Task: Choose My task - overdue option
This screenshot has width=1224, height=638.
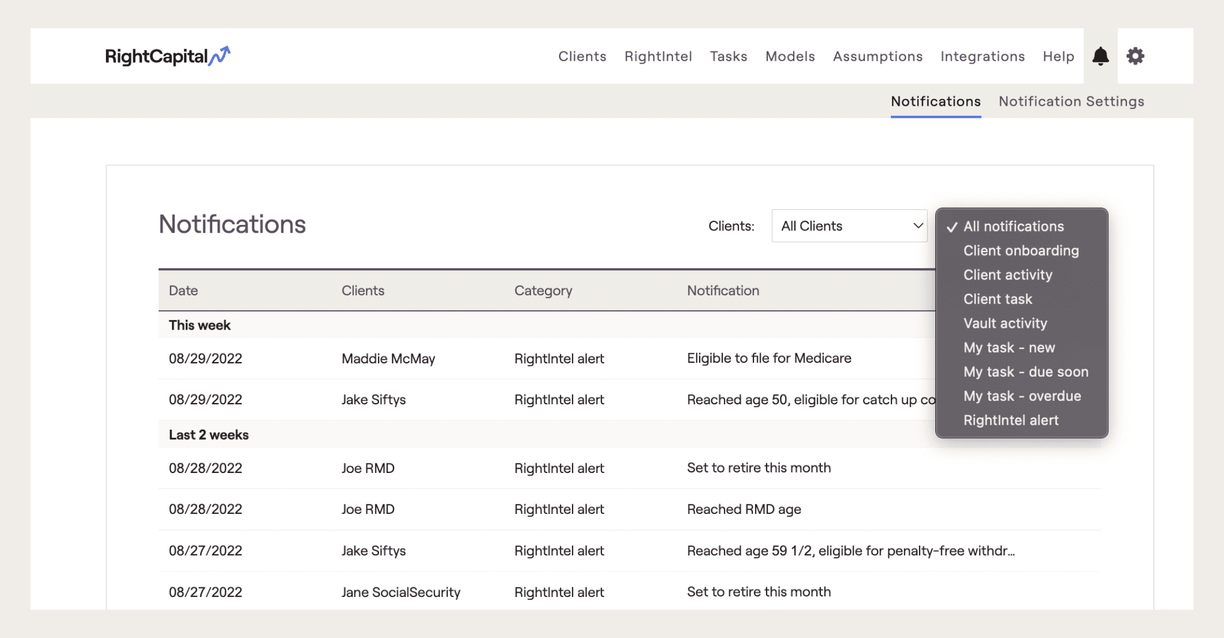Action: pos(1022,397)
